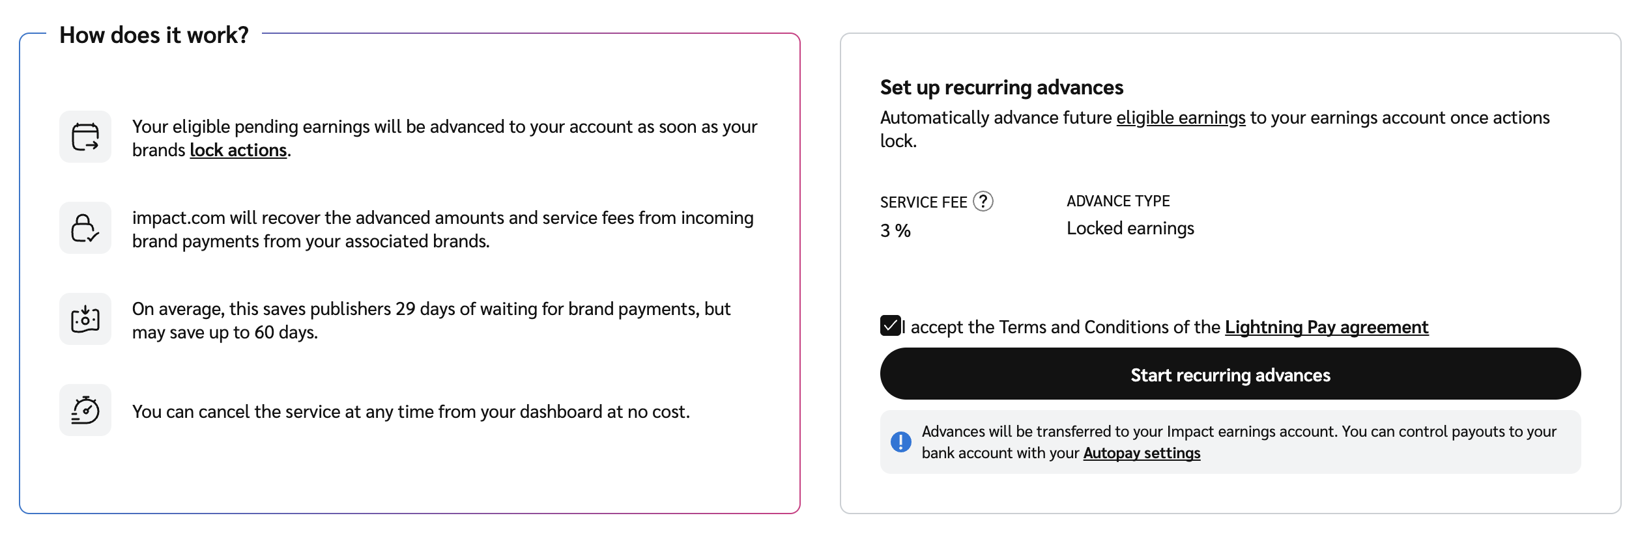Click the SERVICE FEE label
Screen dimensions: 1638x535
pyautogui.click(x=923, y=202)
